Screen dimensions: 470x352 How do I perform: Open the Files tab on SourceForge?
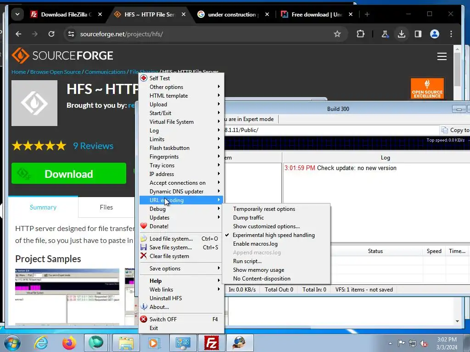click(106, 207)
